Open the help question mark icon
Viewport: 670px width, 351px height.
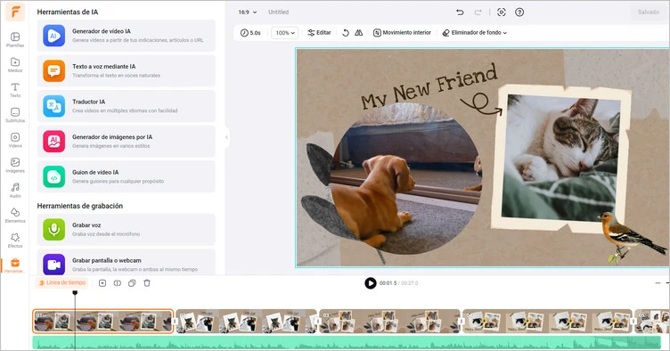[x=519, y=12]
